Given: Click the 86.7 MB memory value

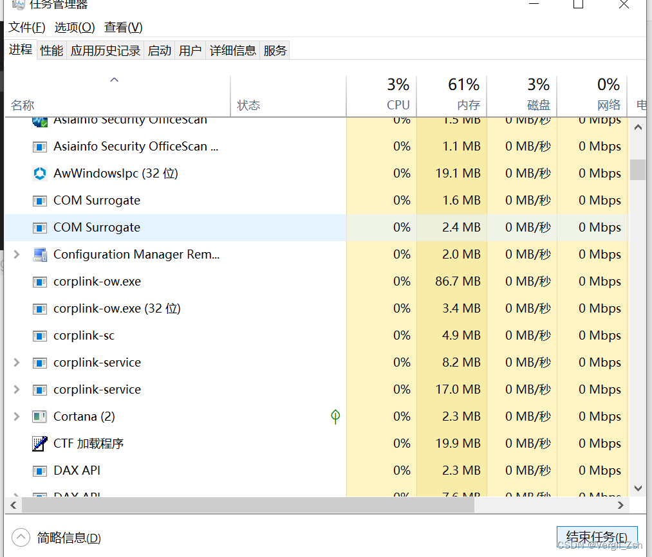Looking at the screenshot, I should (x=458, y=282).
